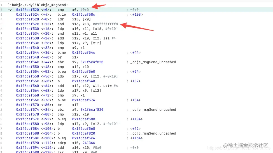Click the comment '; <+84>'

click(133, 100)
